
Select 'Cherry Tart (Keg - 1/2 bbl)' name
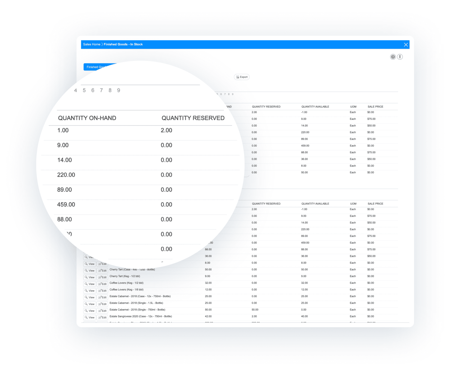[125, 276]
